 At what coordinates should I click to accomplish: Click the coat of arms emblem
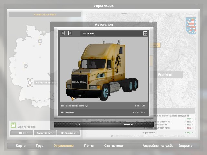(x=191, y=26)
